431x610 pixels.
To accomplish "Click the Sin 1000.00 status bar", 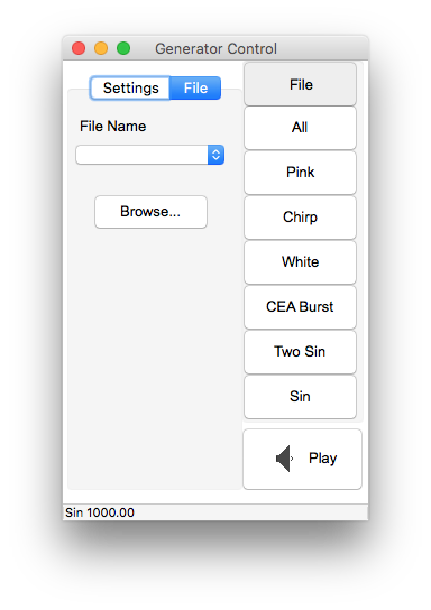I will click(215, 512).
